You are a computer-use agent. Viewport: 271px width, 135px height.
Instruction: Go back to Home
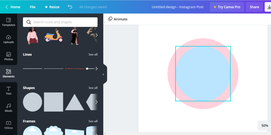coord(13,7)
